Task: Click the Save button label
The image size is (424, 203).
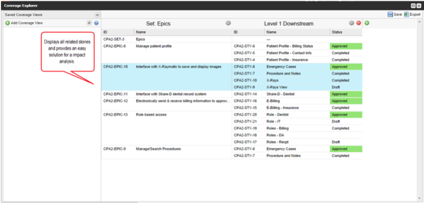Action: click(398, 15)
